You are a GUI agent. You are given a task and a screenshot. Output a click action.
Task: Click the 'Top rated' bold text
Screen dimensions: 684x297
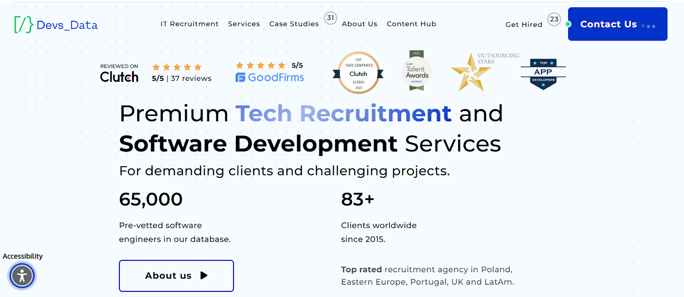click(362, 270)
